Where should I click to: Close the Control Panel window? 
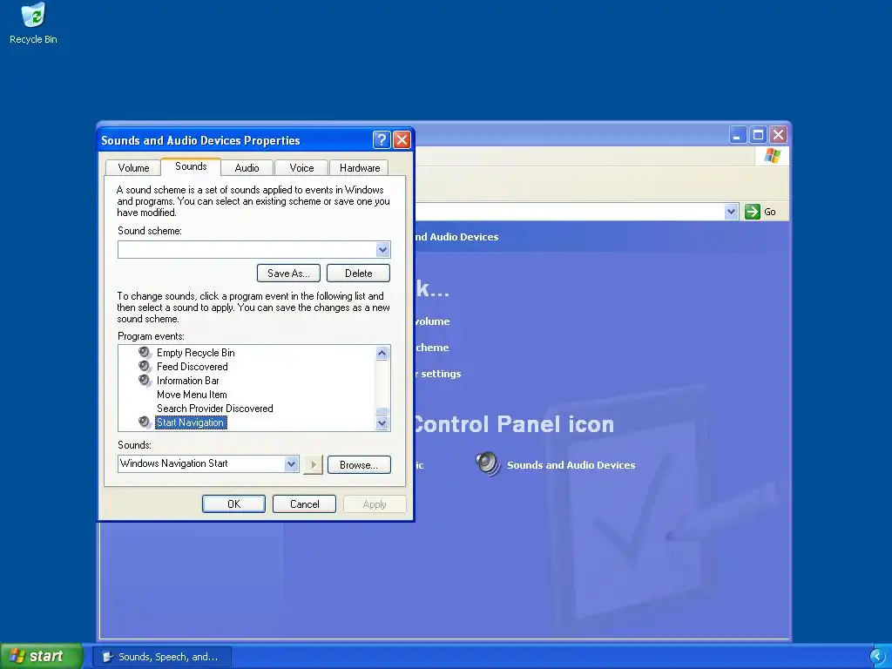pos(778,135)
